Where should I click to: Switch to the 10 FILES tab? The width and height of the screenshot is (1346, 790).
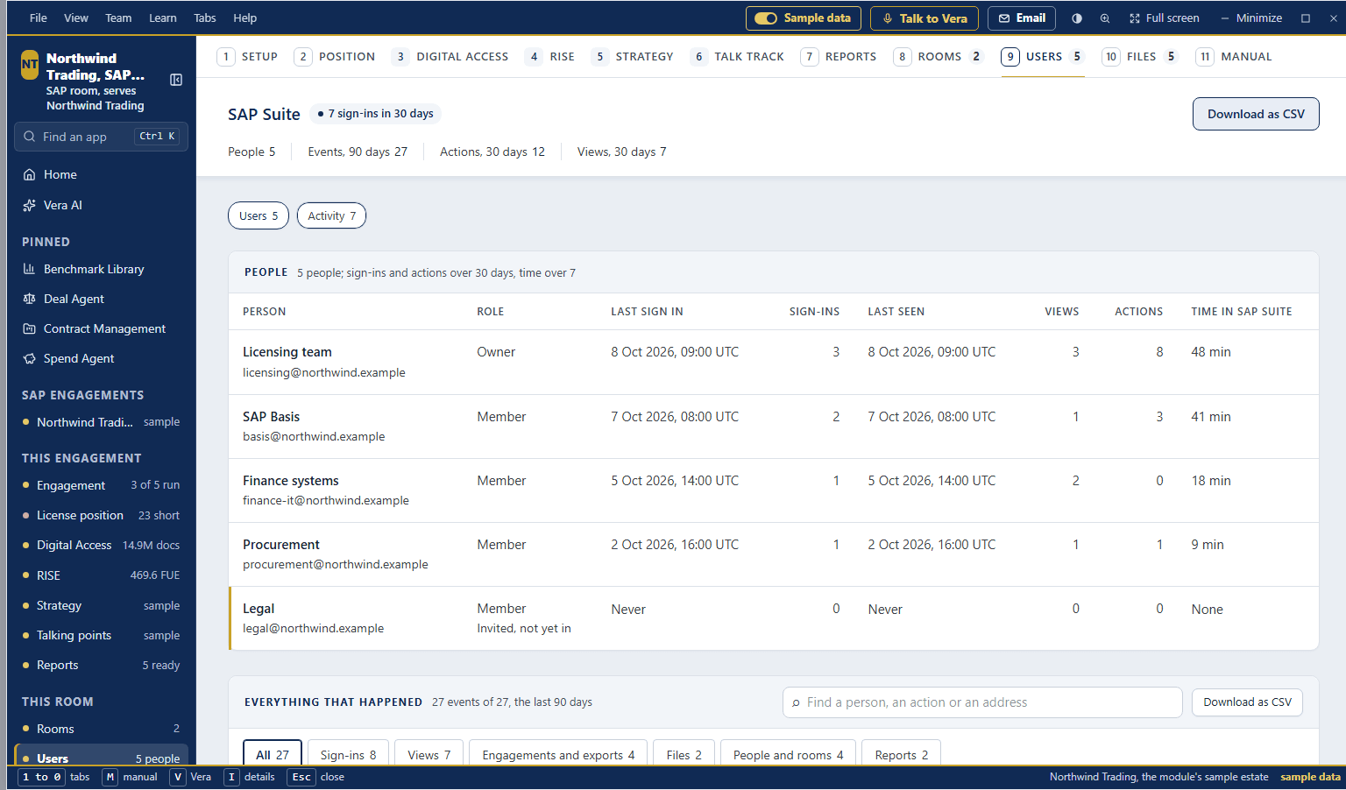tap(1140, 57)
